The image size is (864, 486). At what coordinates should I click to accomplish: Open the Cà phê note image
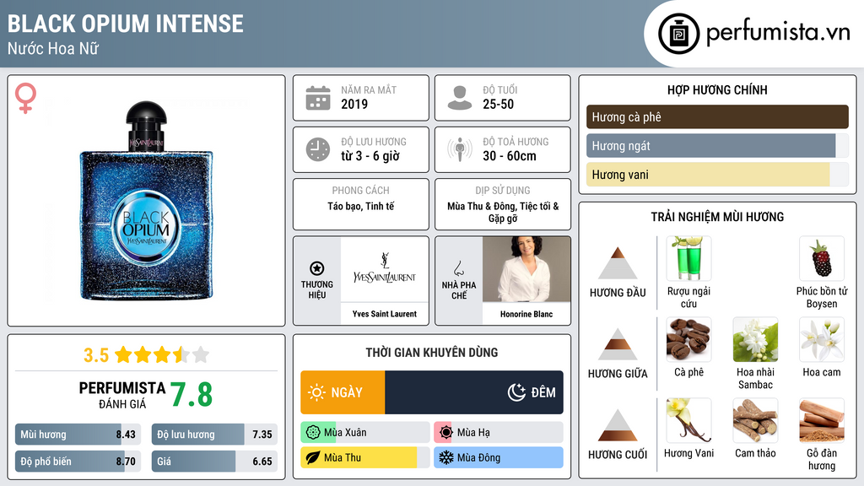tap(688, 340)
